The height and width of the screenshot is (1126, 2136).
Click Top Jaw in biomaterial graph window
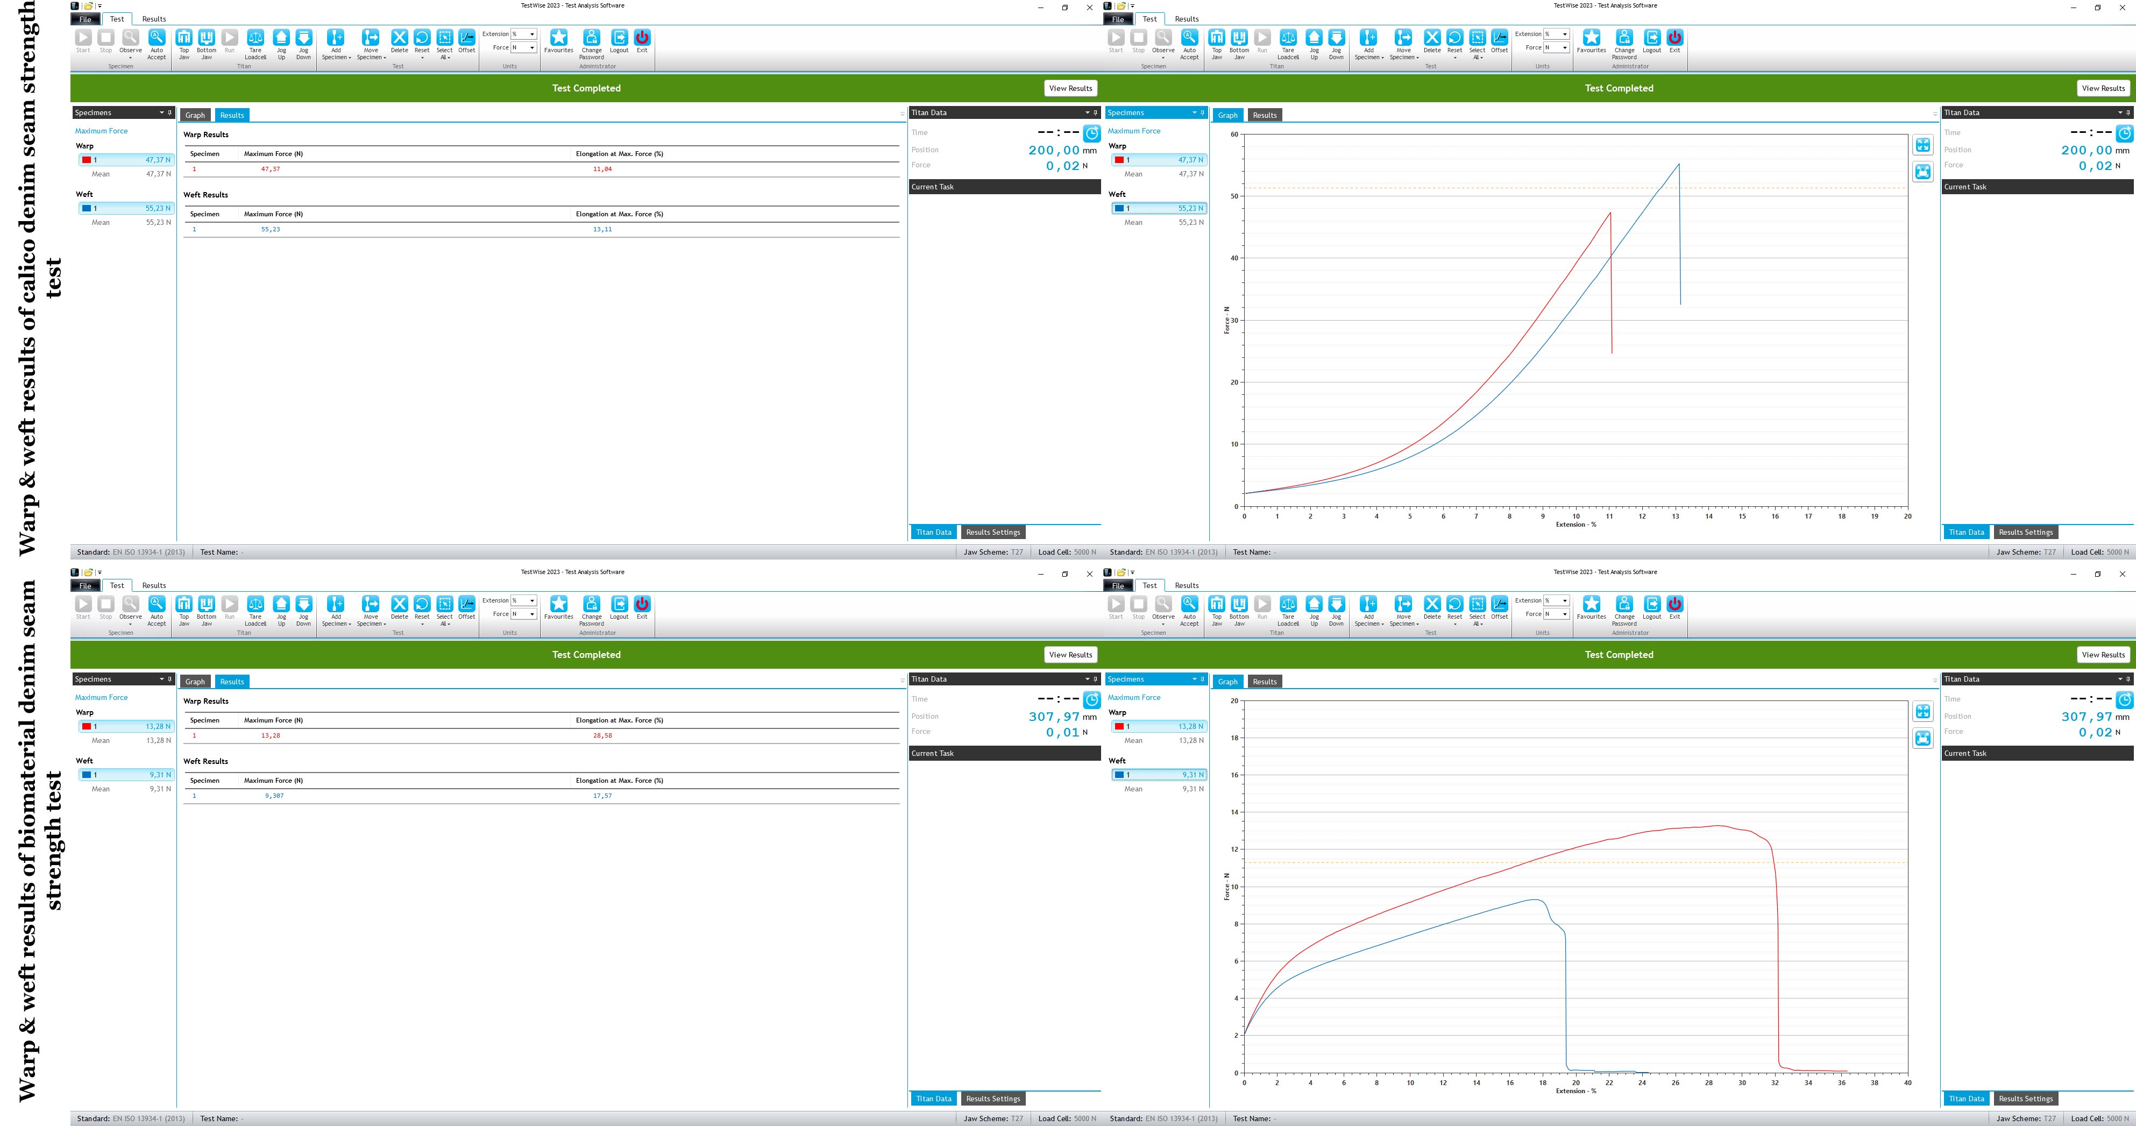click(1216, 610)
